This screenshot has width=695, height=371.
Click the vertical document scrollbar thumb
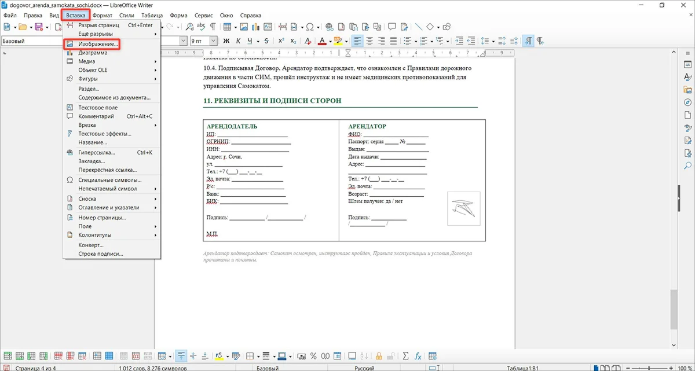(x=674, y=309)
